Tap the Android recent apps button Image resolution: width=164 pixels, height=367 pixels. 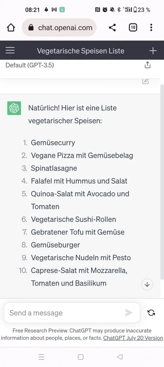[41, 357]
